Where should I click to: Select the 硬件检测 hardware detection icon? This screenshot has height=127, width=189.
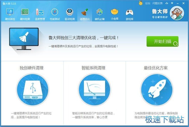pos(25,14)
